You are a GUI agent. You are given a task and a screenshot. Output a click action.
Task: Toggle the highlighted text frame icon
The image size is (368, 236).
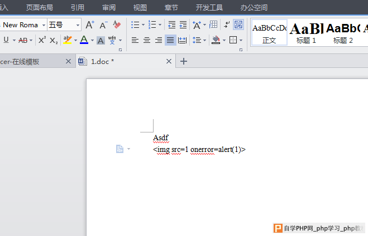[238, 24]
